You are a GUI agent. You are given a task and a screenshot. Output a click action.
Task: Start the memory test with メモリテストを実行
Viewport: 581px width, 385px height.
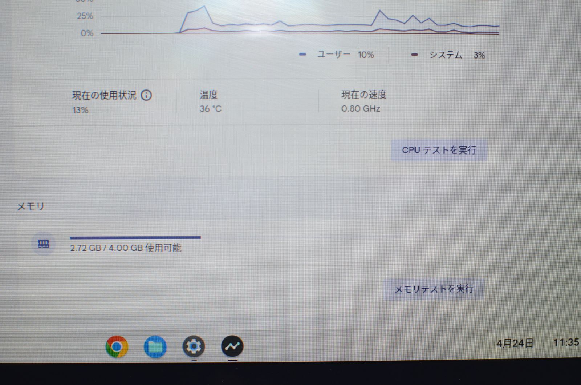(434, 288)
